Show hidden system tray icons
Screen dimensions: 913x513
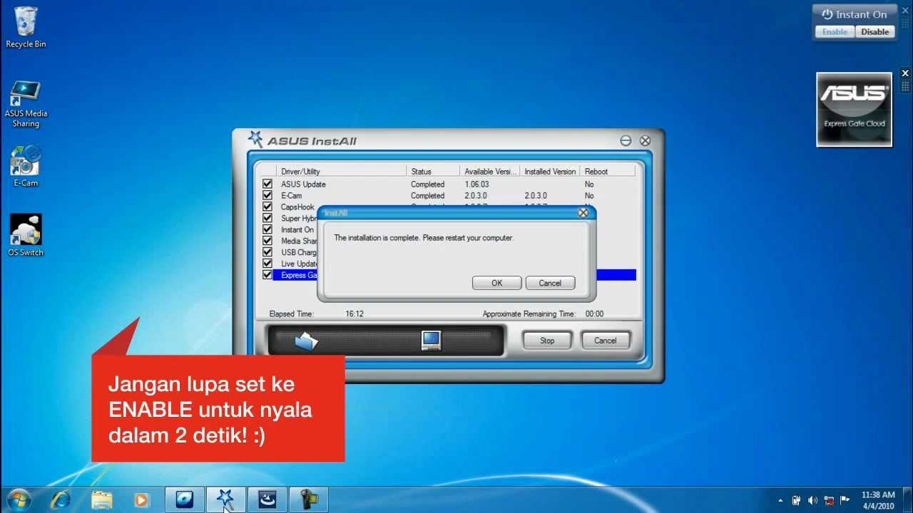click(780, 500)
